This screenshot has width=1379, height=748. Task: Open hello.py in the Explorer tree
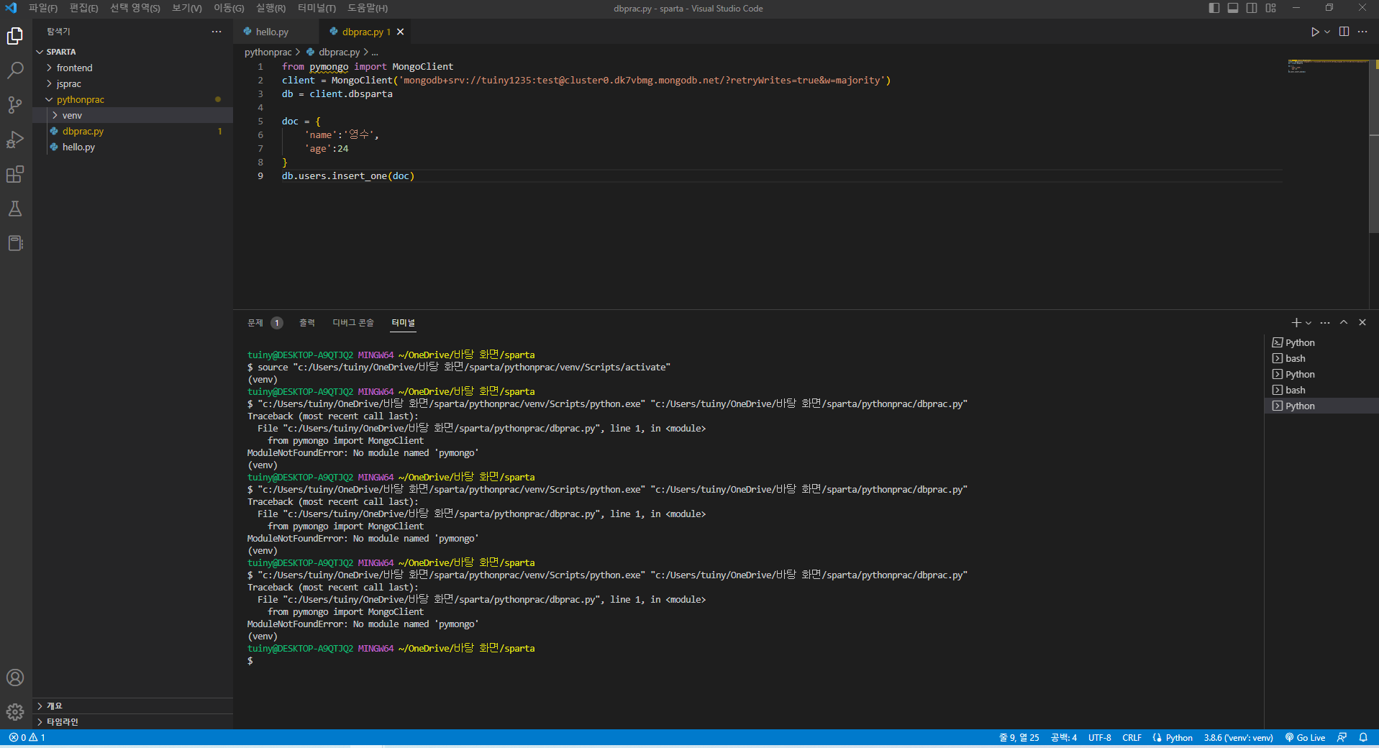133,147
